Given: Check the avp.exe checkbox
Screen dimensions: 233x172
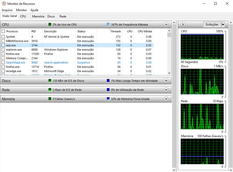Looking at the screenshot, I should click(x=3, y=45).
